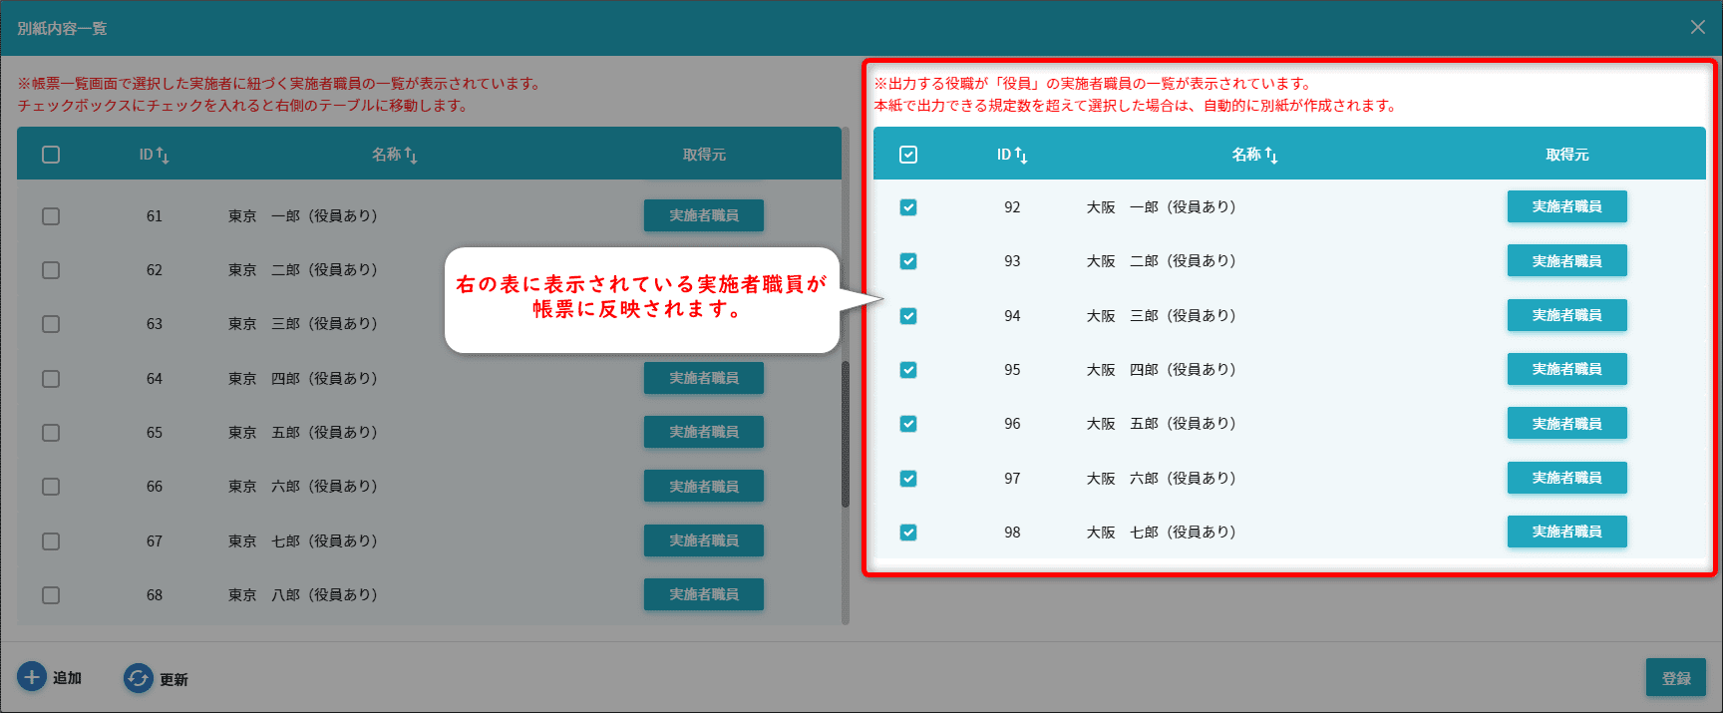Image resolution: width=1723 pixels, height=713 pixels.
Task: Click 実施者職員 button for ID 95
Action: pos(1566,369)
